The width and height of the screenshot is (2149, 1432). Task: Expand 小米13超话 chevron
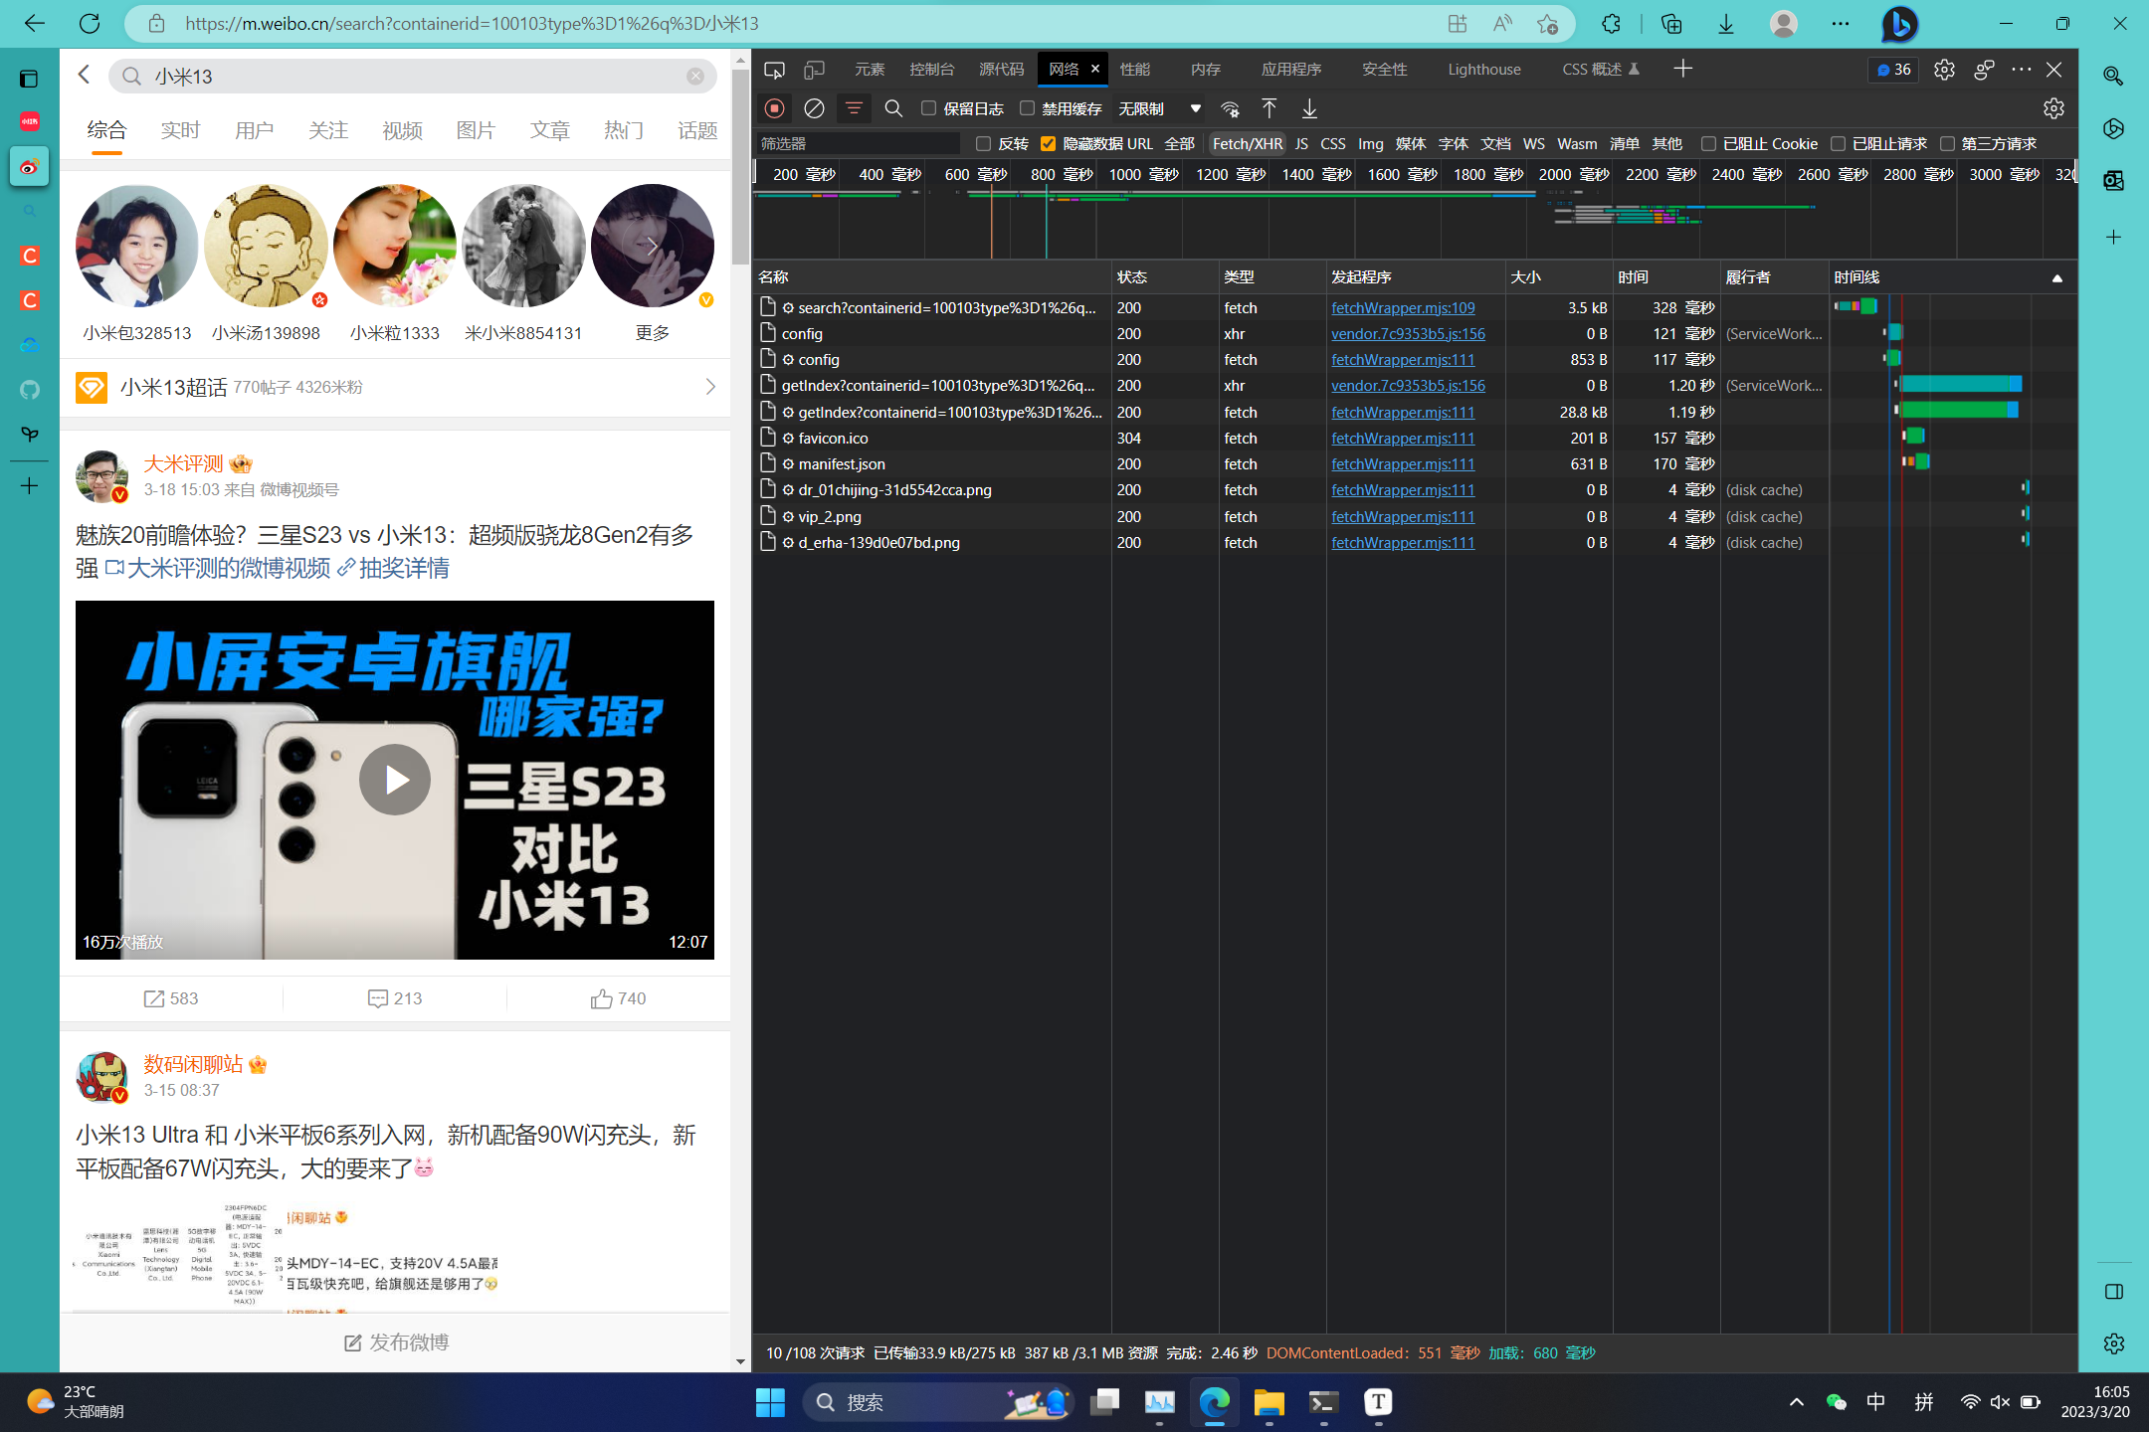(x=709, y=387)
